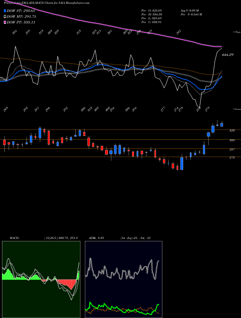The height and width of the screenshot is (318, 241).
Task: Click the MACD (12,26,9) parameter values
Action: 61,238
